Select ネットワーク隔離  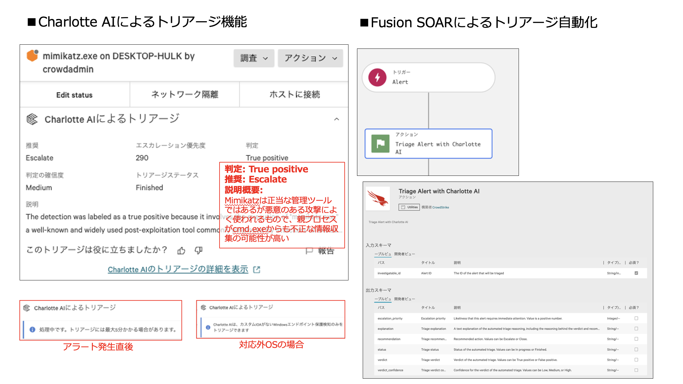pyautogui.click(x=185, y=95)
